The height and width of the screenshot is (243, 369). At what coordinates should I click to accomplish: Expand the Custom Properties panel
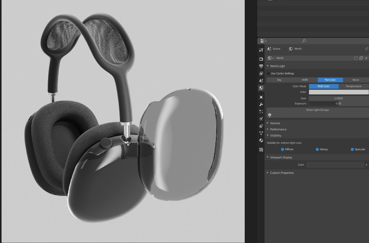(x=282, y=173)
